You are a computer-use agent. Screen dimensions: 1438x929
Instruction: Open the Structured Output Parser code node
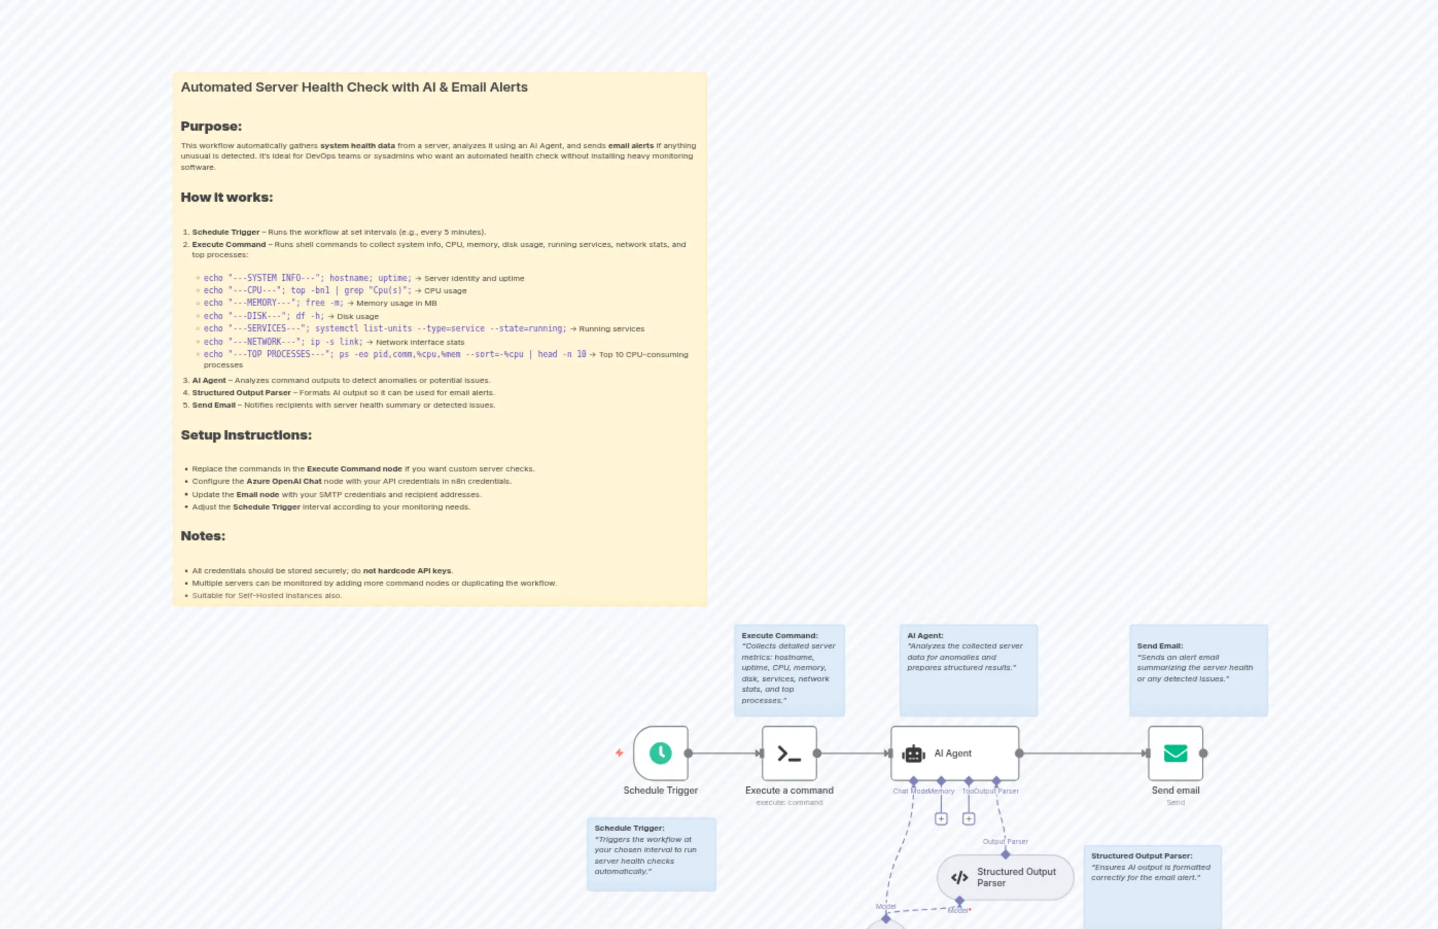pyautogui.click(x=1003, y=877)
